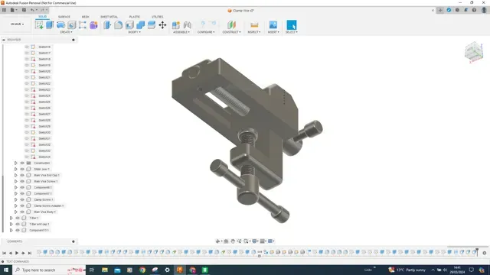Select the Shell tool
The height and width of the screenshot is (275, 490).
click(129, 25)
